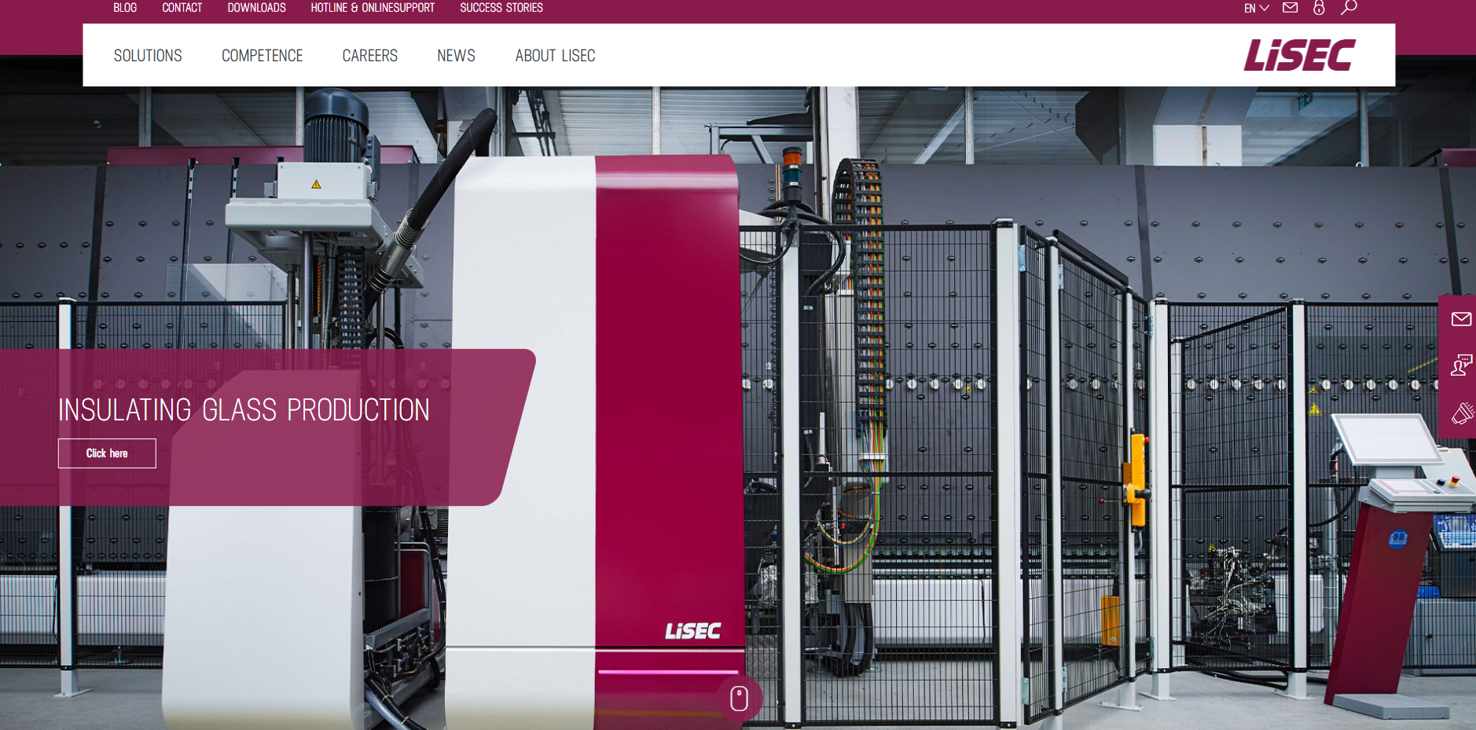Open the Competence menu
Screen dimensions: 1476x730
[262, 56]
